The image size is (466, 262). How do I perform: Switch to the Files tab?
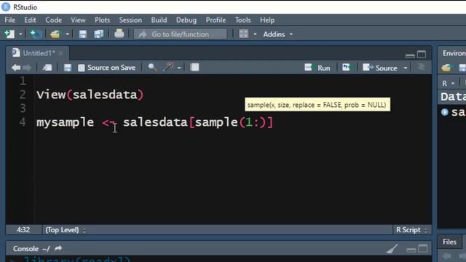click(449, 242)
